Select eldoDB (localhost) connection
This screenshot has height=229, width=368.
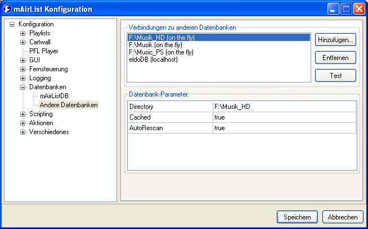[x=219, y=59]
